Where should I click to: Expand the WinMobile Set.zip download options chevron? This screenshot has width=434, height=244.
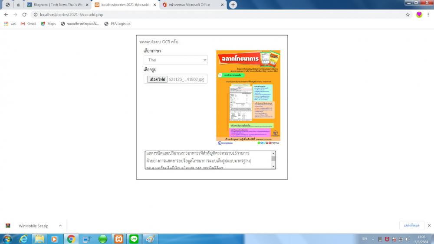click(x=60, y=226)
